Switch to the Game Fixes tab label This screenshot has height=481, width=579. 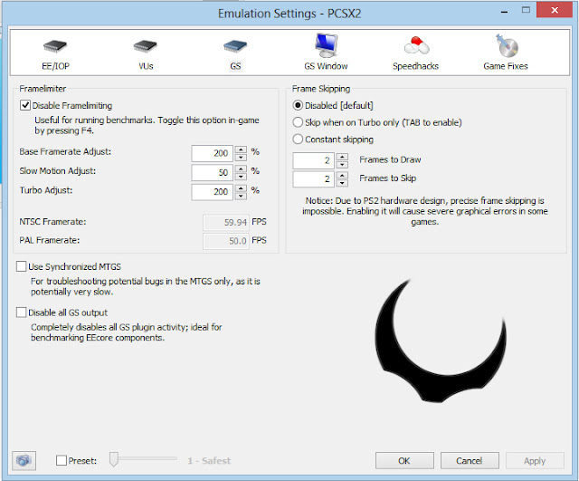click(506, 66)
